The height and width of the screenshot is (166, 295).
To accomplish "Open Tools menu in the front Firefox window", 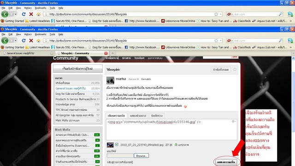I will click(x=52, y=34).
